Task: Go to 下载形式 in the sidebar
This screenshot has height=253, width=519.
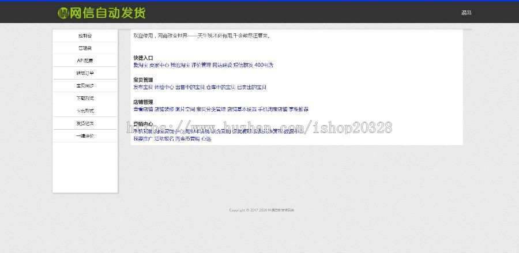Action: [x=85, y=98]
